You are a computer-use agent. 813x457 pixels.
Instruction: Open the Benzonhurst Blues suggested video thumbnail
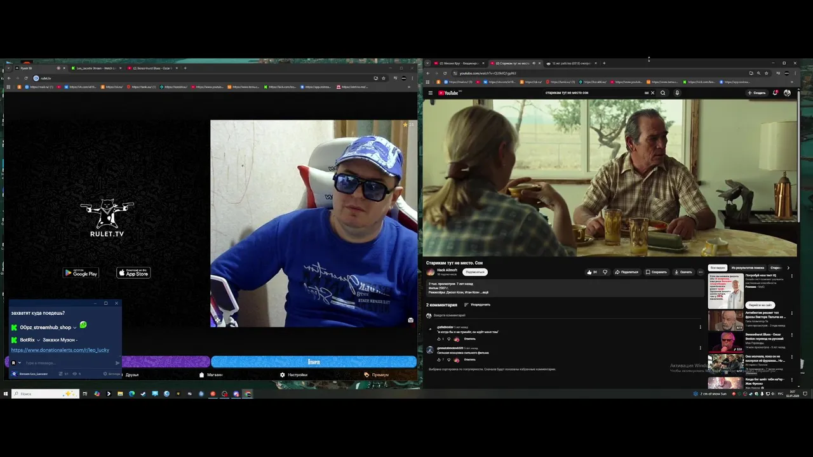pos(725,341)
